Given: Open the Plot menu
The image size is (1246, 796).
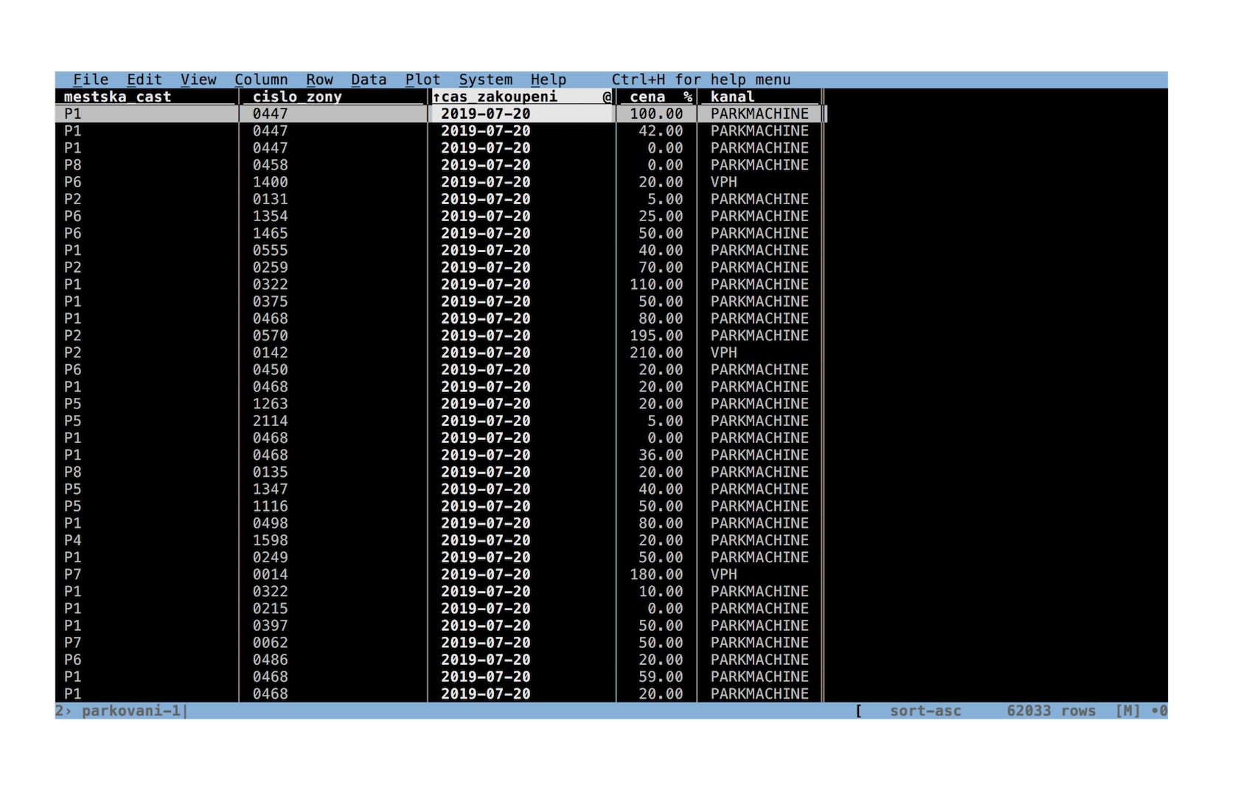Looking at the screenshot, I should pyautogui.click(x=422, y=80).
